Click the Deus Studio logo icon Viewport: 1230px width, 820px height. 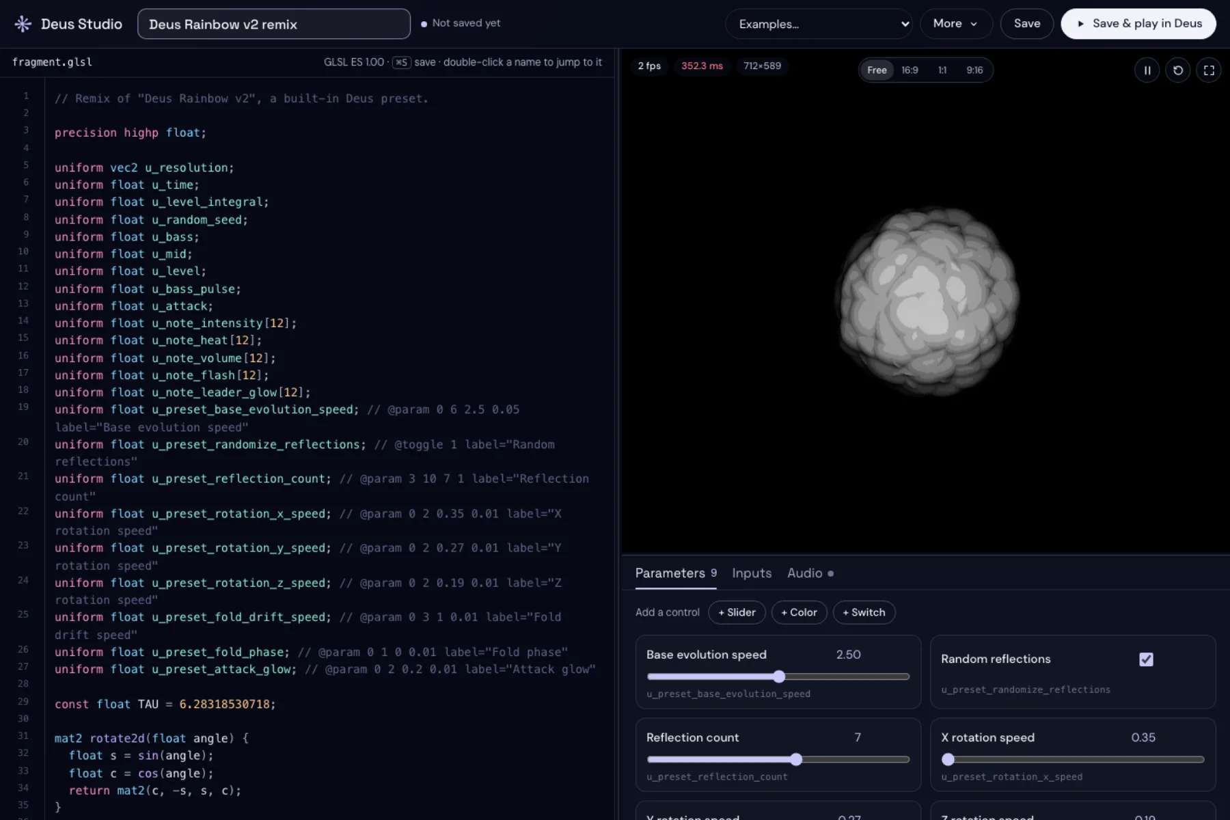coord(23,24)
